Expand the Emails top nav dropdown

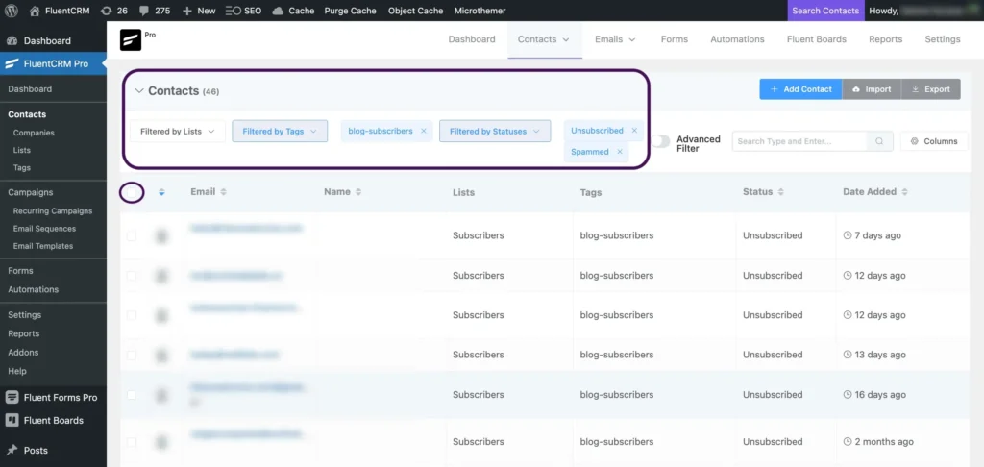(616, 39)
